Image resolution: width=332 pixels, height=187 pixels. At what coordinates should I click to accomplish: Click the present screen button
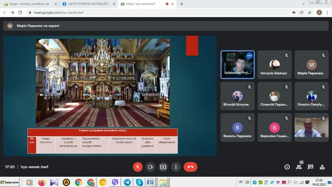pyautogui.click(x=163, y=167)
